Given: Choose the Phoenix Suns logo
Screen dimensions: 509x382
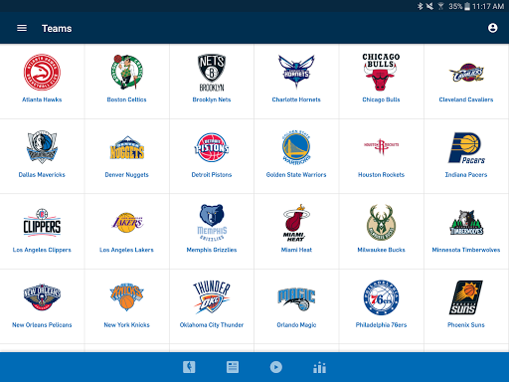Looking at the screenshot, I should [x=466, y=297].
